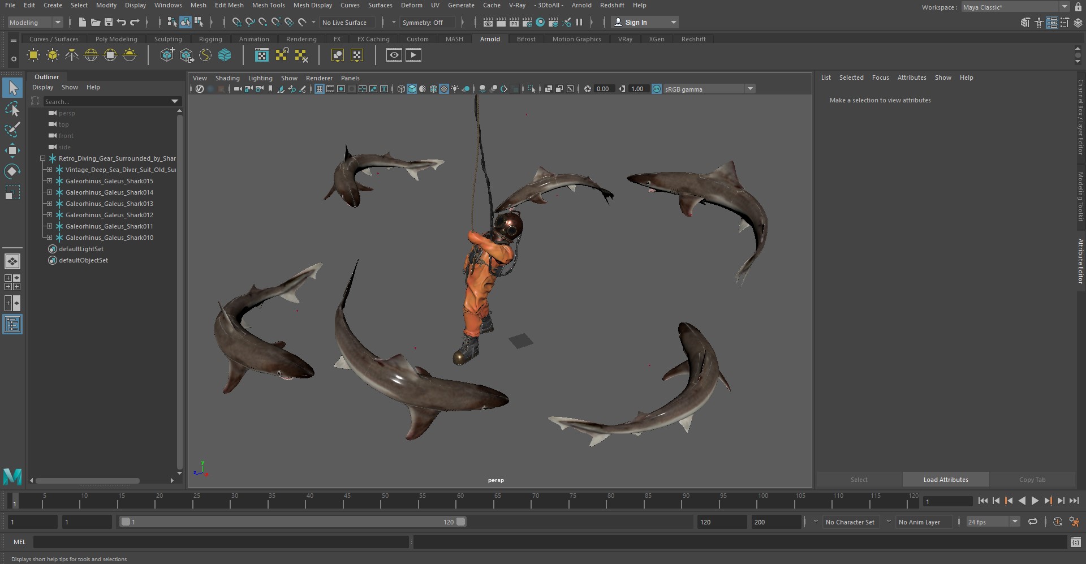
Task: Go to start of playback range
Action: (x=983, y=501)
